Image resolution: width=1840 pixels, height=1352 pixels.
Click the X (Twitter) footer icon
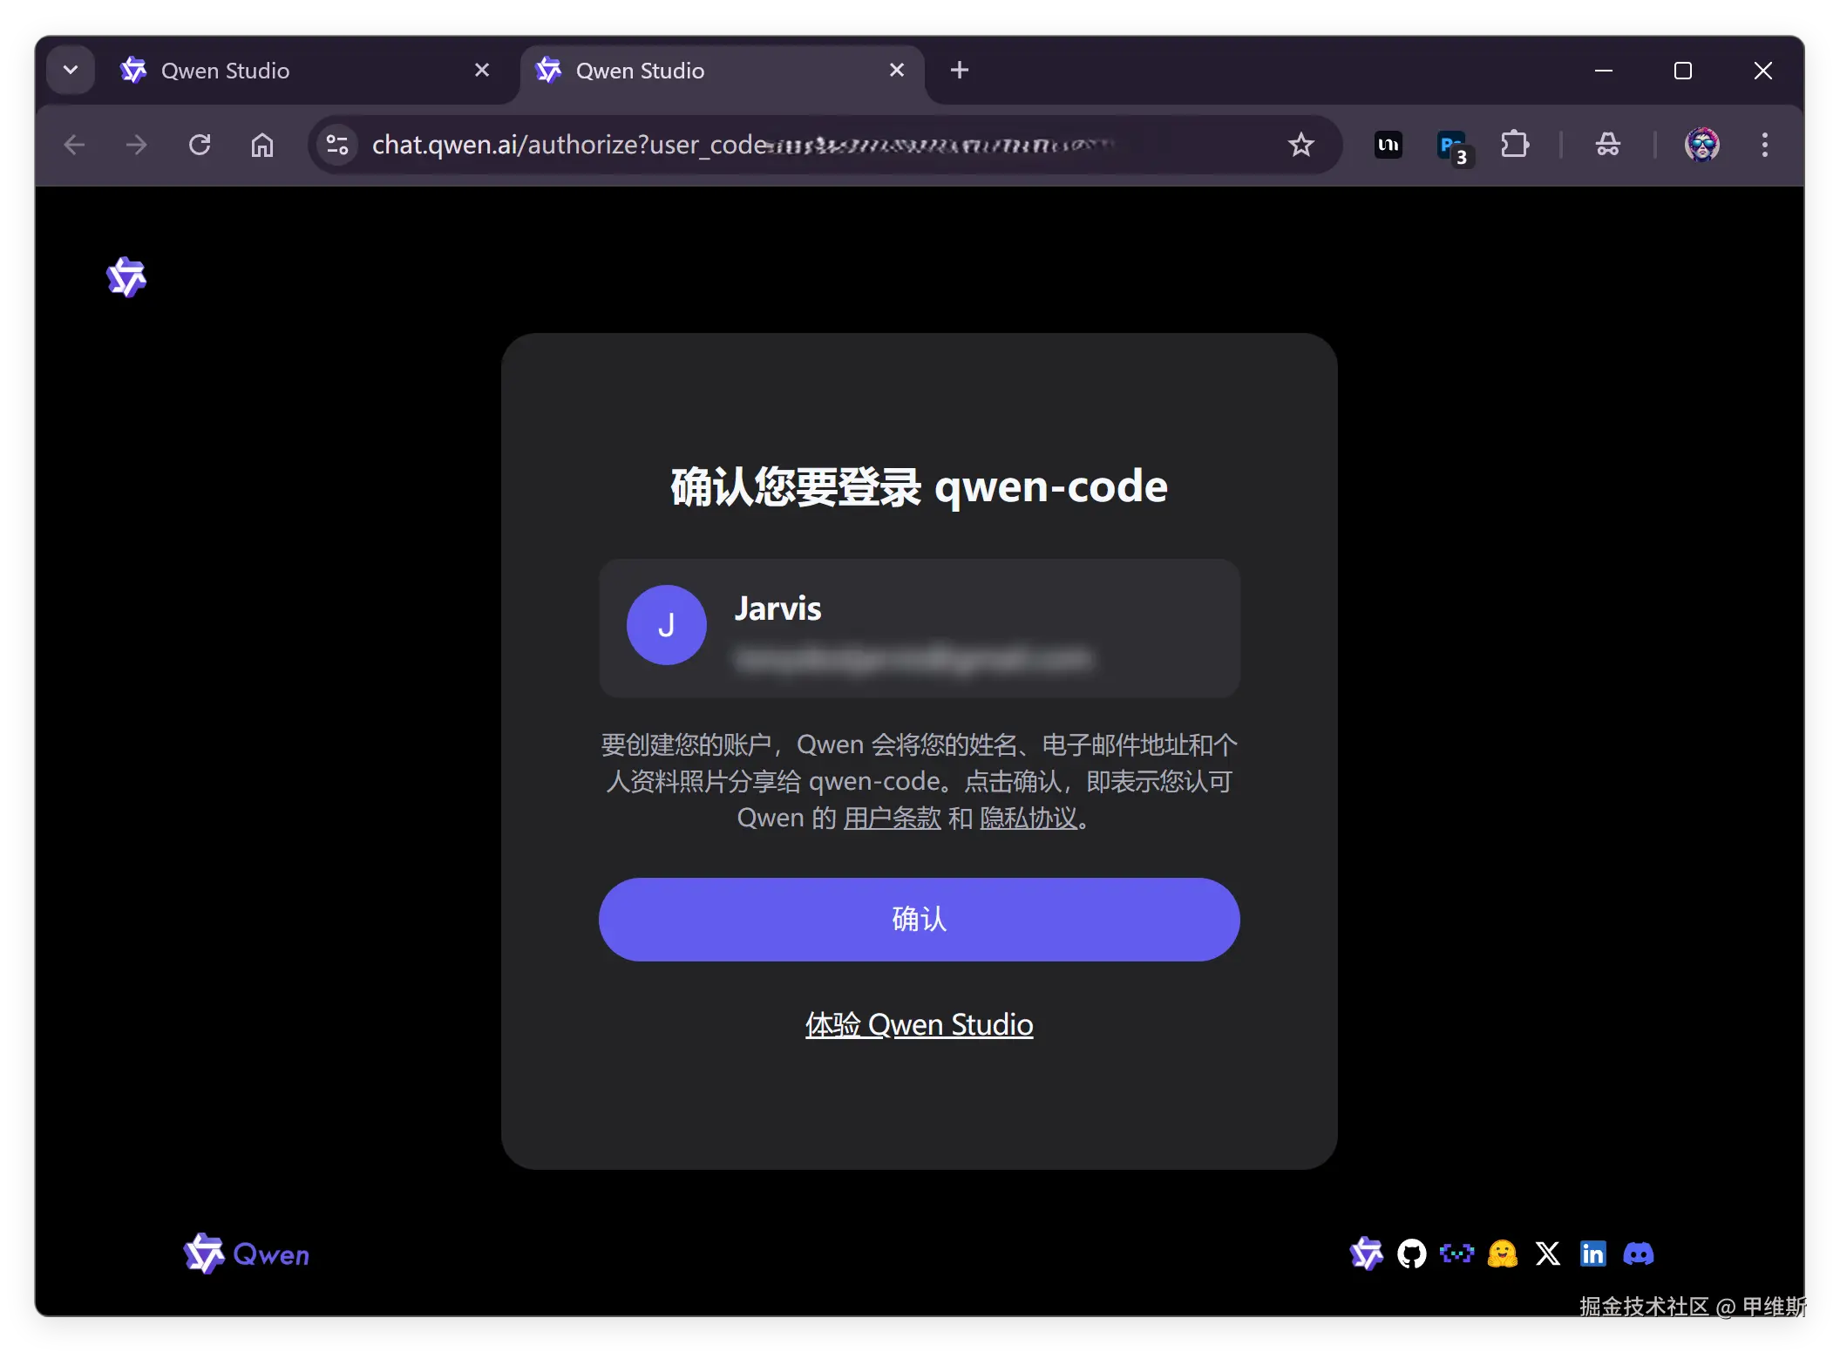(x=1547, y=1253)
